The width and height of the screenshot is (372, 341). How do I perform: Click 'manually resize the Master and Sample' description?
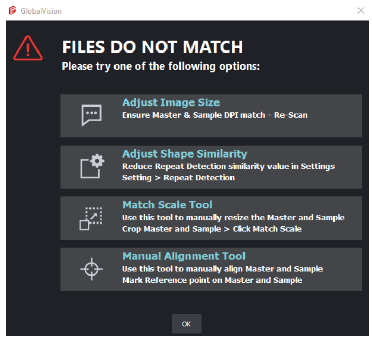233,217
